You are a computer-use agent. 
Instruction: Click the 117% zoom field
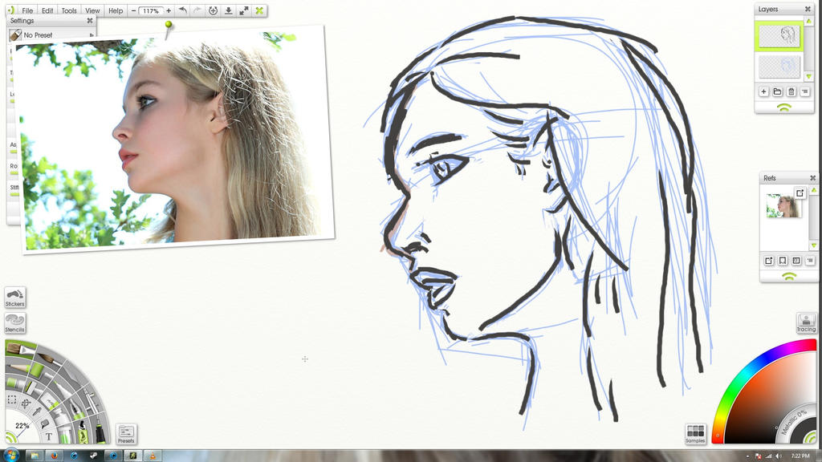[x=151, y=10]
